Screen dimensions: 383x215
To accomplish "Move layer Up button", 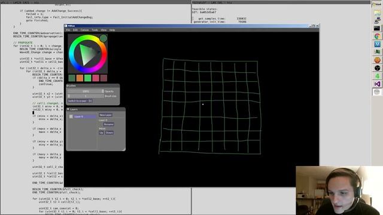I will point(101,133).
